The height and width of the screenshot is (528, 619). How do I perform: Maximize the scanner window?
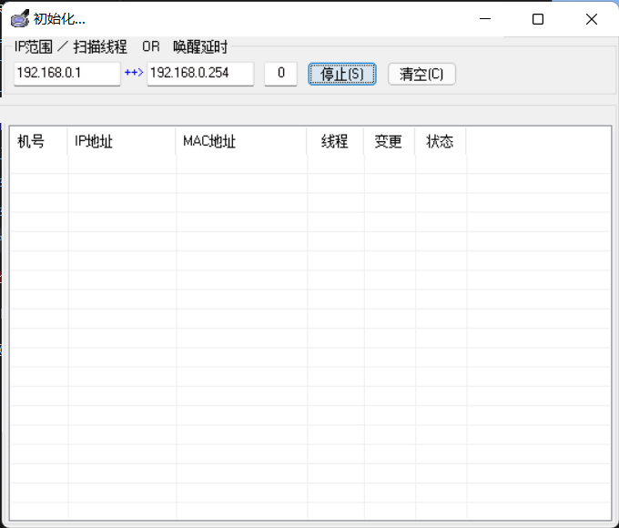(537, 19)
